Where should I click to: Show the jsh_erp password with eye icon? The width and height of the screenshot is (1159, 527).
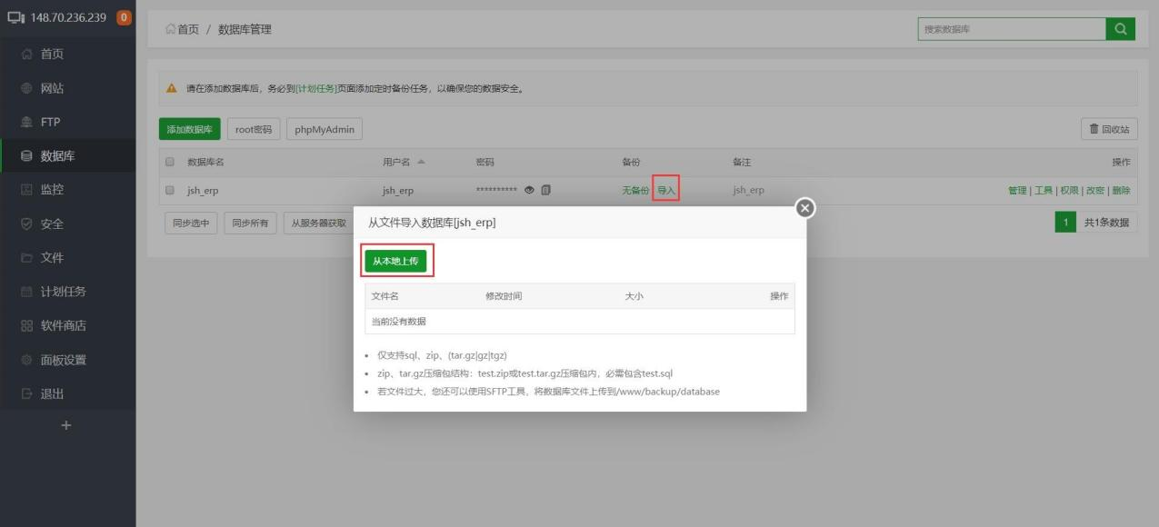pyautogui.click(x=529, y=190)
